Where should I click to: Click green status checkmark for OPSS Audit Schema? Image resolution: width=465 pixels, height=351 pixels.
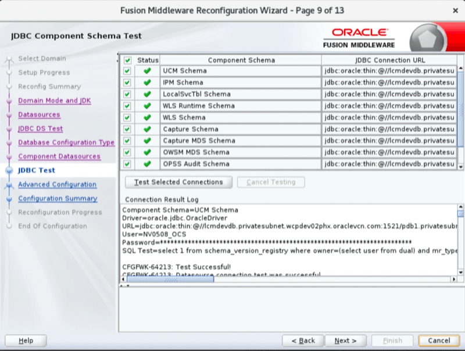[x=147, y=164]
